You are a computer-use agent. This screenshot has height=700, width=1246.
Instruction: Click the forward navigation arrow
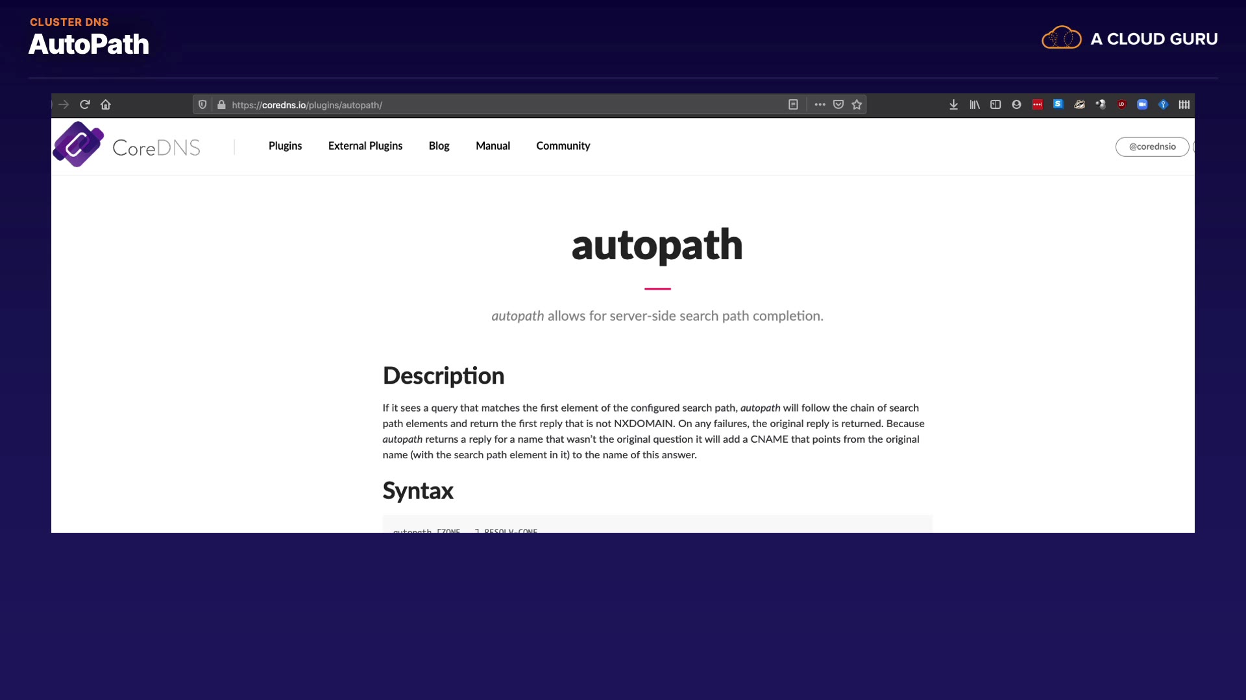[x=64, y=104]
